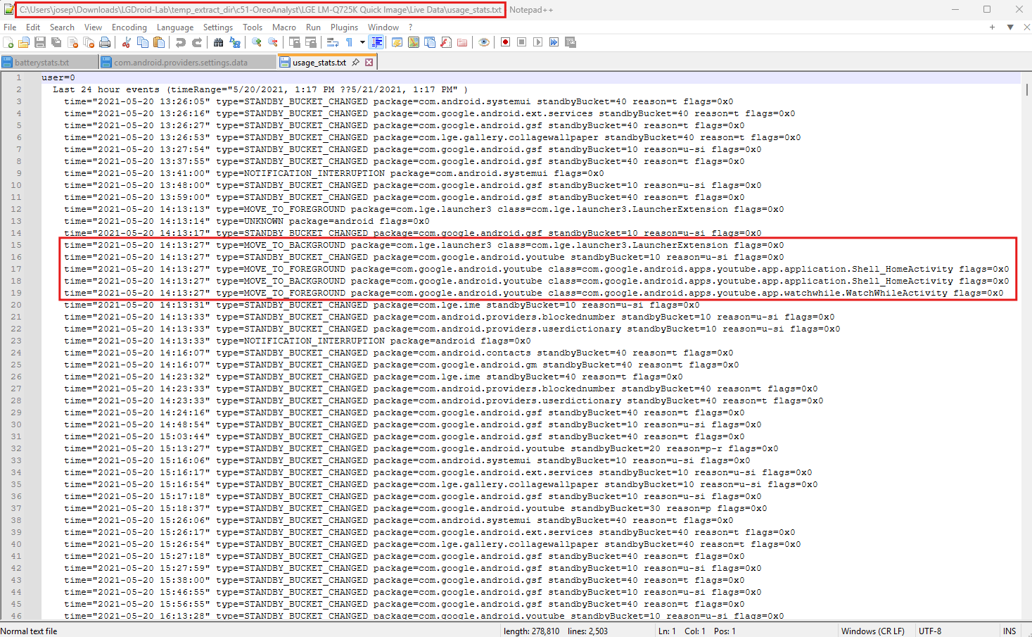Toggle the Indent Guide toolbar button
This screenshot has width=1032, height=637.
coord(377,42)
